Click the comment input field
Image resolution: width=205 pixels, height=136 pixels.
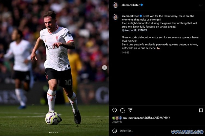[144, 131]
